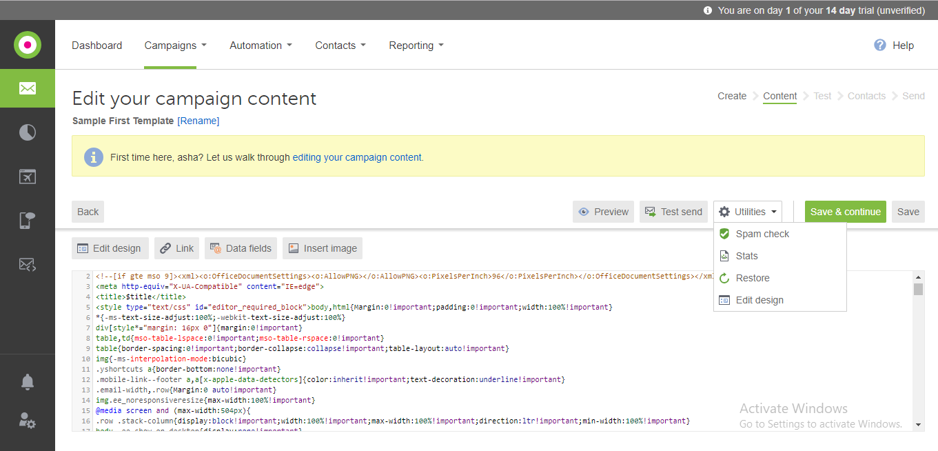The width and height of the screenshot is (938, 451).
Task: Click the dotdigital logo icon
Action: pos(28,46)
